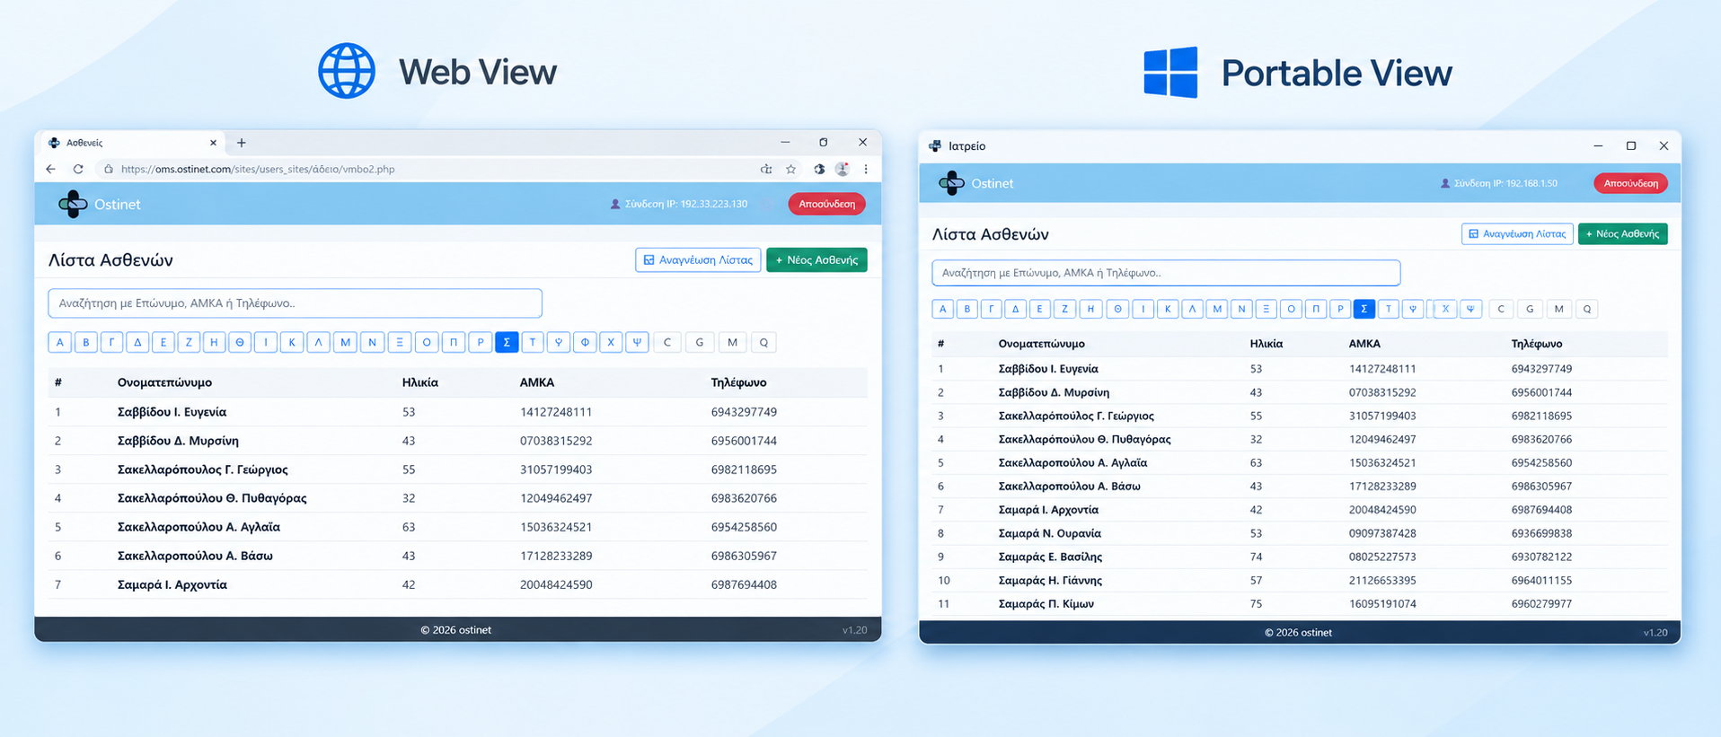Reload the page in the browser
This screenshot has width=1721, height=737.
(x=78, y=169)
